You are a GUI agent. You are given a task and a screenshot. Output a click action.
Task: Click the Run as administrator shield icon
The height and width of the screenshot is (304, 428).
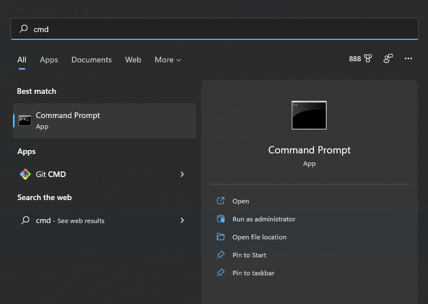click(x=221, y=219)
